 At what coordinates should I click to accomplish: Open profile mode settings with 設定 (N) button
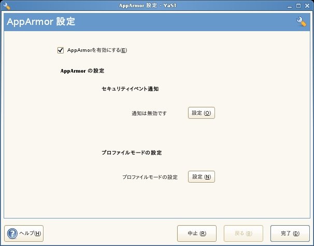pos(201,177)
